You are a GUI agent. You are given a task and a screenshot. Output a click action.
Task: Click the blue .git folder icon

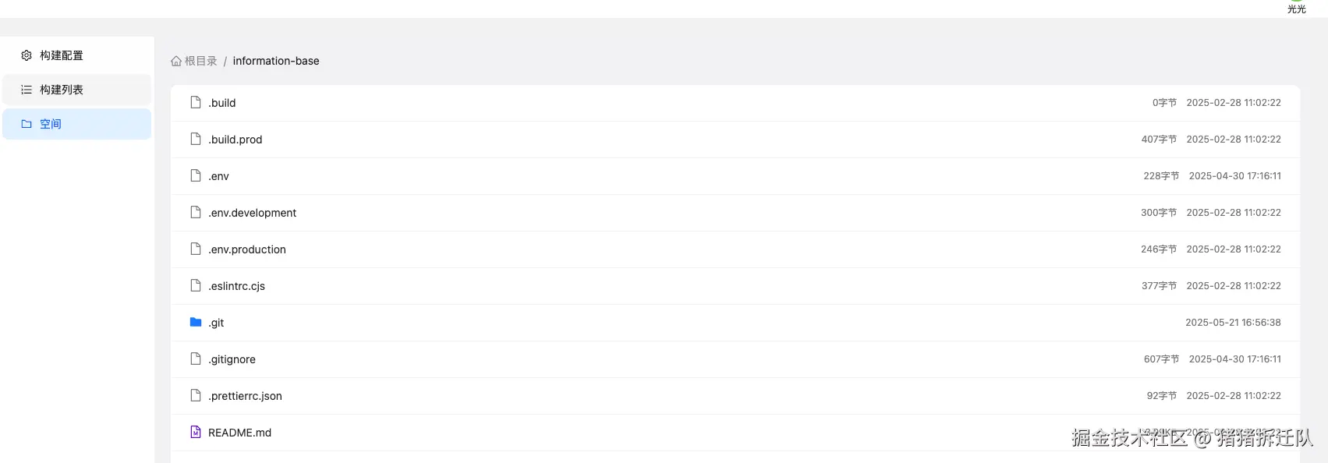196,322
